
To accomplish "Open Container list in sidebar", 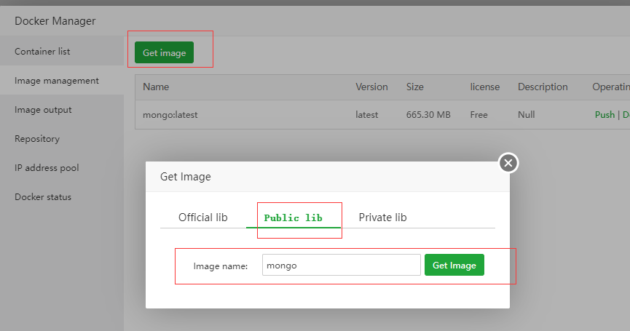I will point(42,52).
